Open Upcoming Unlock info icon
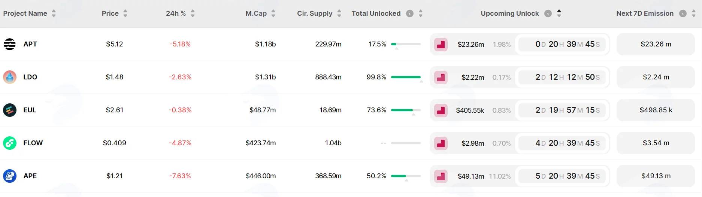702x197 pixels. 548,13
